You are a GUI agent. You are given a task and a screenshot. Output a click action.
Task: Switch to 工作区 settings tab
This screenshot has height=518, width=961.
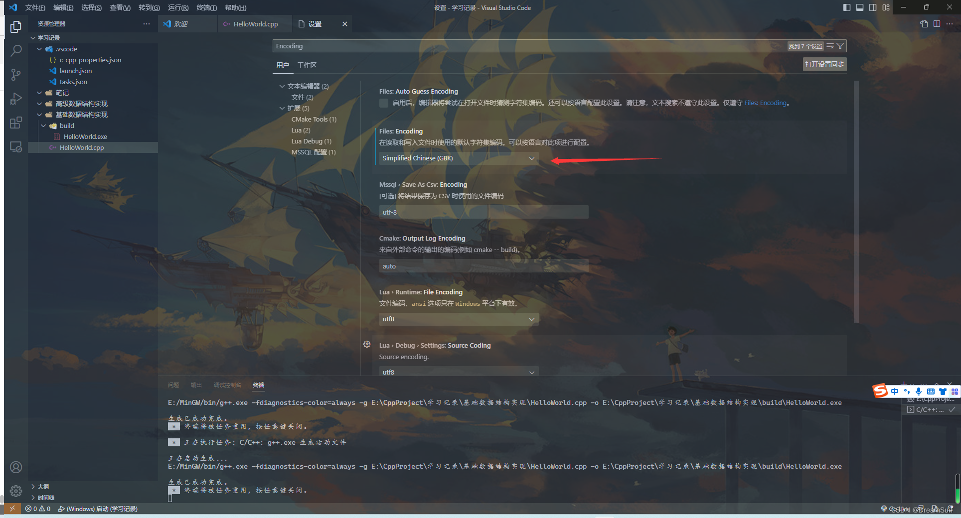coord(307,65)
